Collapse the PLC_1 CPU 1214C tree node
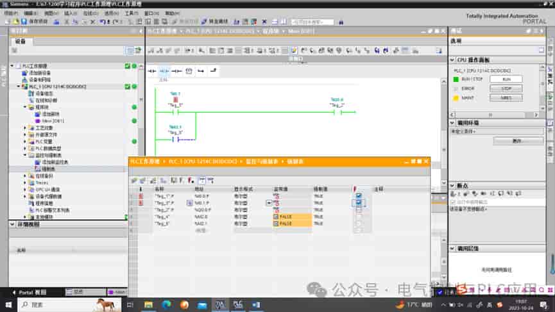Screen dimensions: 555x312 (x=19, y=86)
